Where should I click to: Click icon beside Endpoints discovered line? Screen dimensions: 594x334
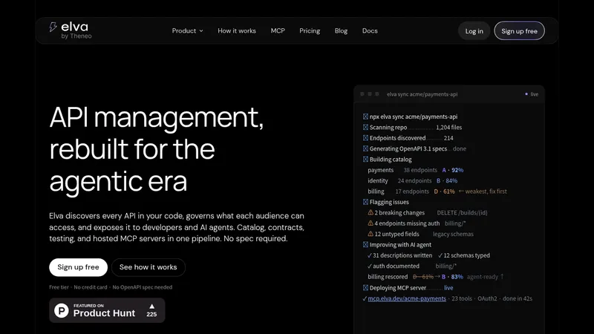(365, 138)
